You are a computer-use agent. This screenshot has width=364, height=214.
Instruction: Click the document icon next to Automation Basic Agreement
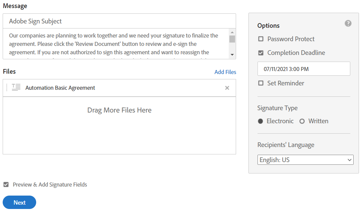16,88
